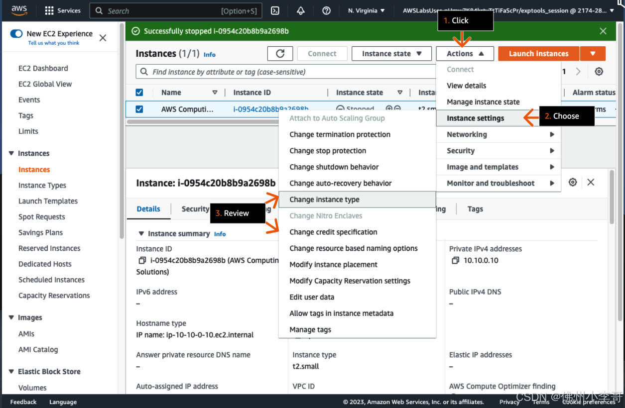The height and width of the screenshot is (408, 625).
Task: Choose Change instance type menu entry
Action: click(x=324, y=200)
